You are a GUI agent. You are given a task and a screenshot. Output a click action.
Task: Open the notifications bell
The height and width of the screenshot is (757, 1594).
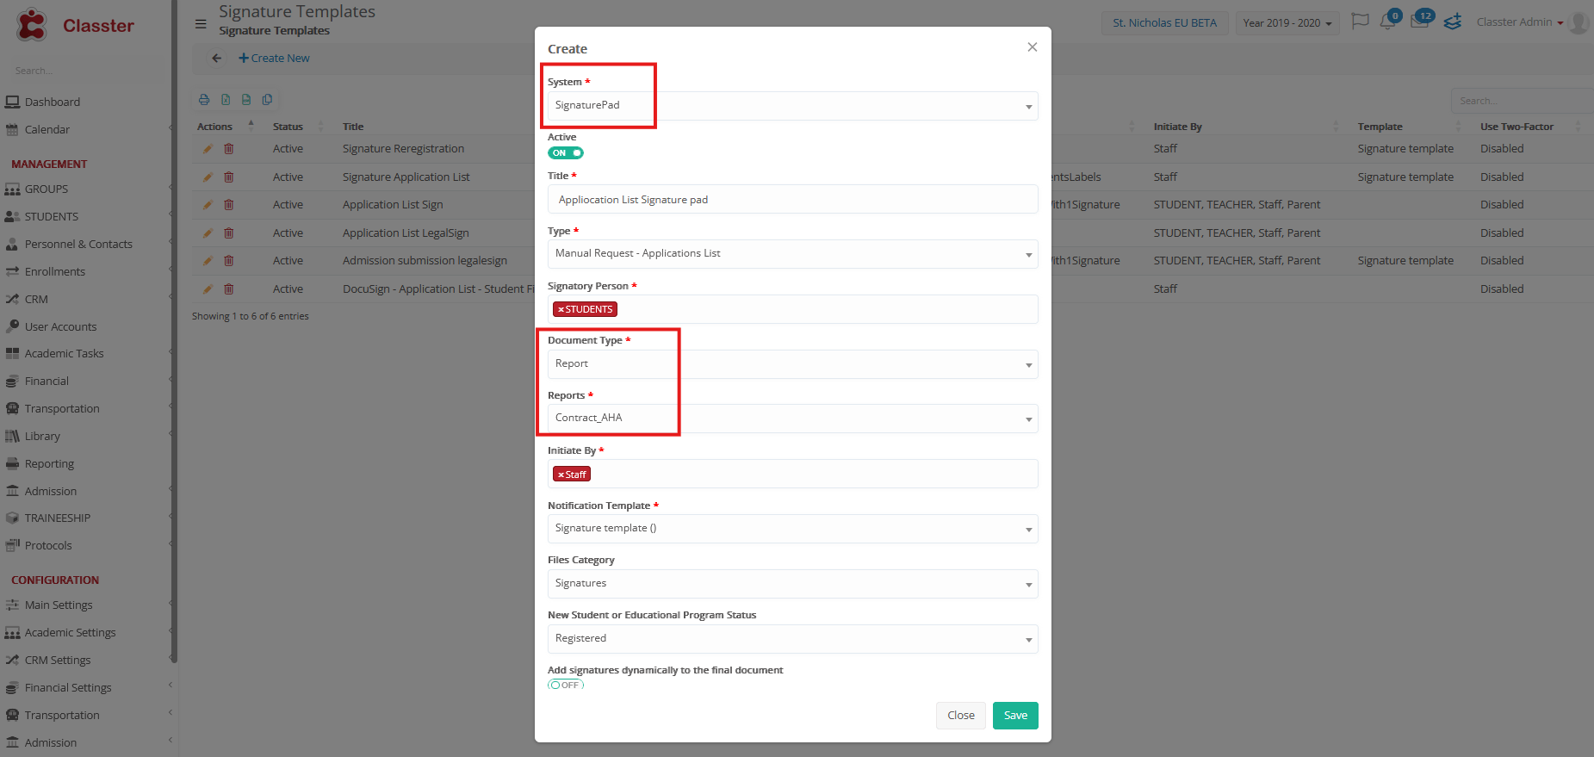point(1386,22)
